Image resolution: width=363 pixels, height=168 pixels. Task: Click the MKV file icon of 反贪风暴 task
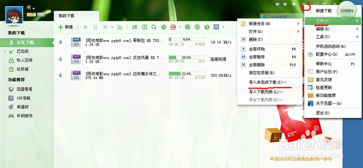tap(76, 59)
